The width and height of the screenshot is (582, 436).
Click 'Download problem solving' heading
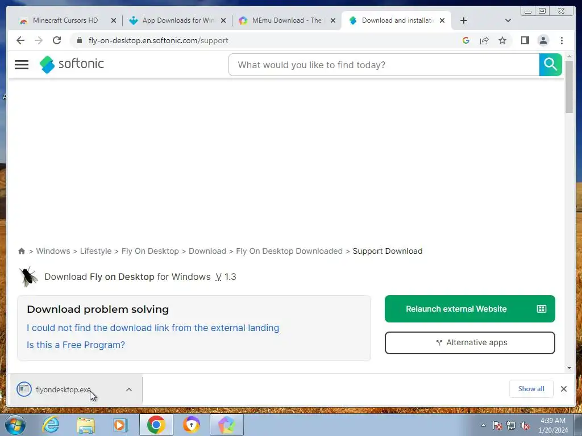tap(98, 309)
